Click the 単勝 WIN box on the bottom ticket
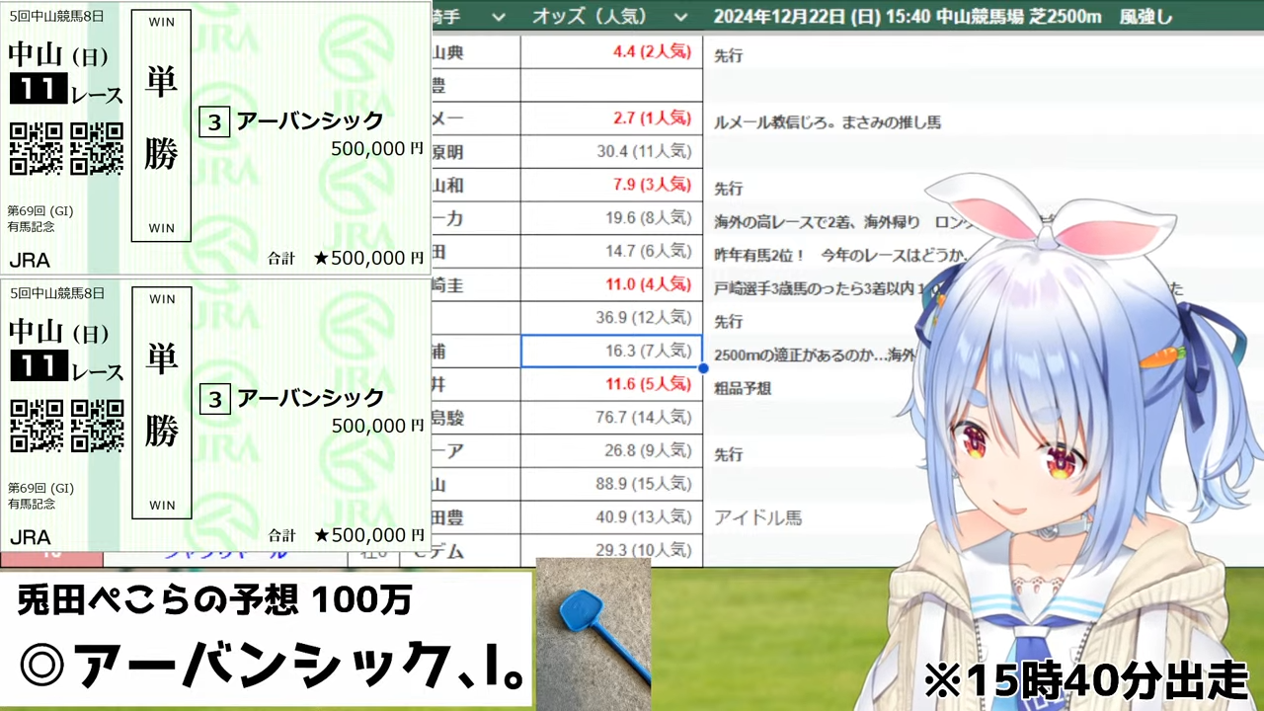 [x=161, y=403]
